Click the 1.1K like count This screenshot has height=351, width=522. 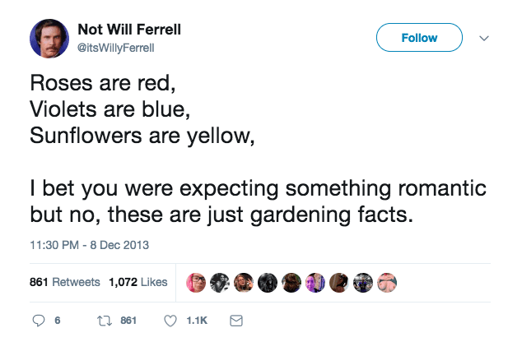pos(197,321)
